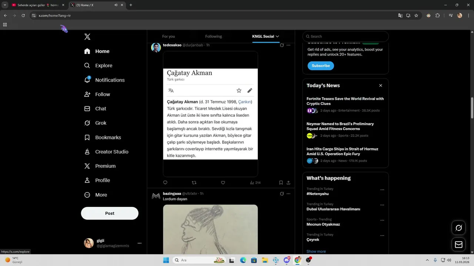
Task: Open the Extensions puzzle icon
Action: 438,16
